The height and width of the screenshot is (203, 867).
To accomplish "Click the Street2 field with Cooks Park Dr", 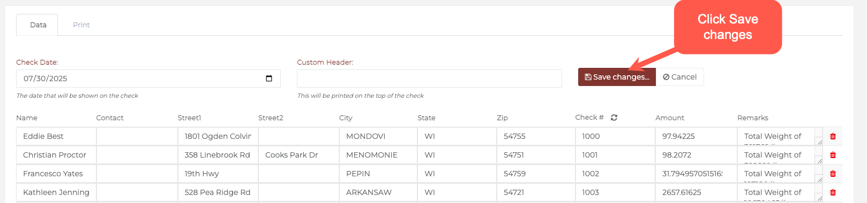I will (298, 155).
